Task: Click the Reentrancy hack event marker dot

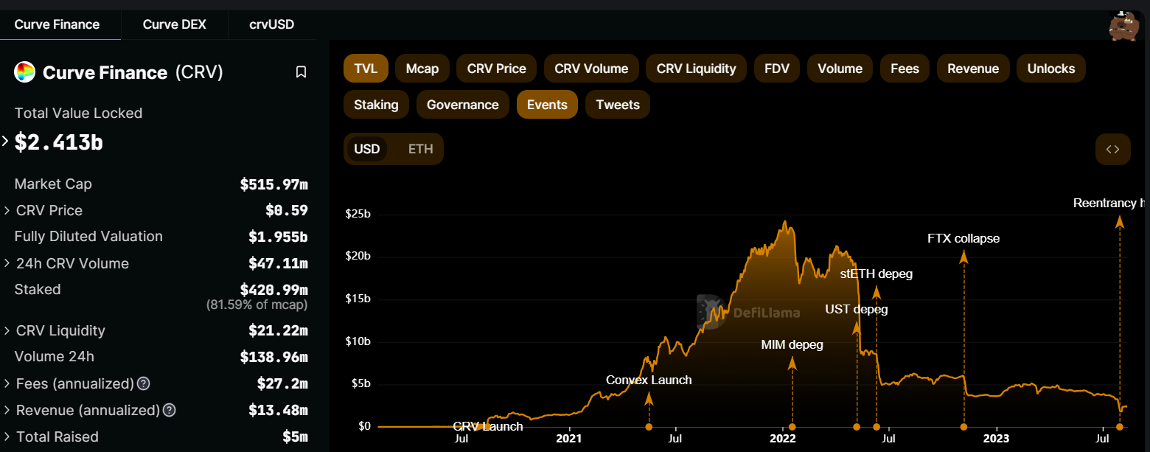Action: click(1120, 427)
